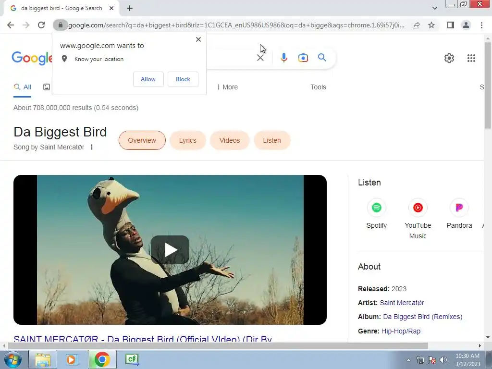The width and height of the screenshot is (492, 369).
Task: Dismiss the location permission popup with X
Action: [x=198, y=39]
